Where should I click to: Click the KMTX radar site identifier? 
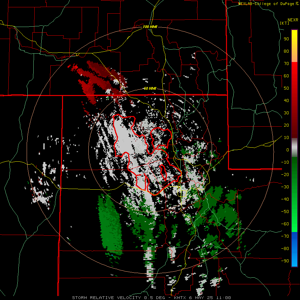click(180, 298)
